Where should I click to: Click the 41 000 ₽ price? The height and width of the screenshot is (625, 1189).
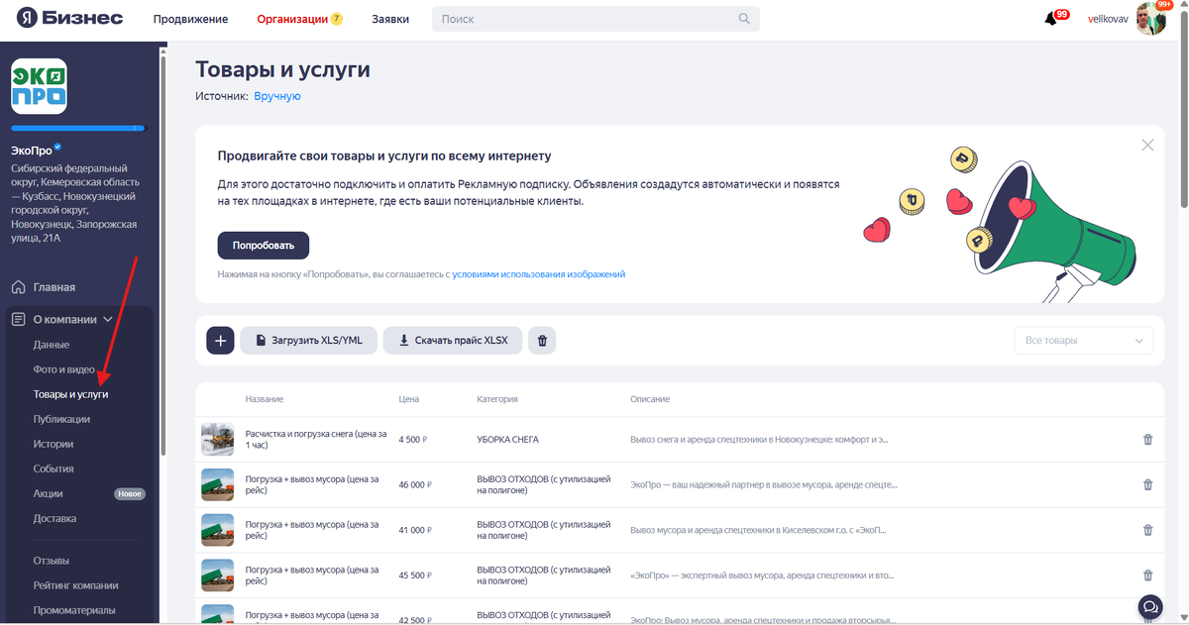coord(416,530)
